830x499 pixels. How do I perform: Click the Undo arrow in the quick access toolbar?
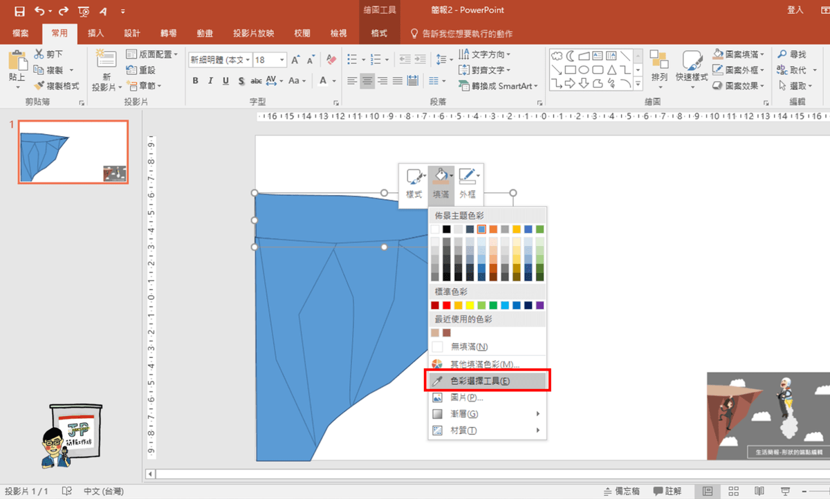click(39, 11)
